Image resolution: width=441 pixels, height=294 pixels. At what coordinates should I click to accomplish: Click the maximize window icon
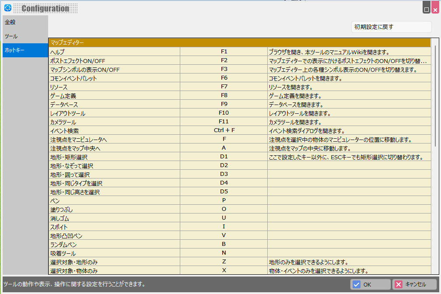(x=426, y=8)
